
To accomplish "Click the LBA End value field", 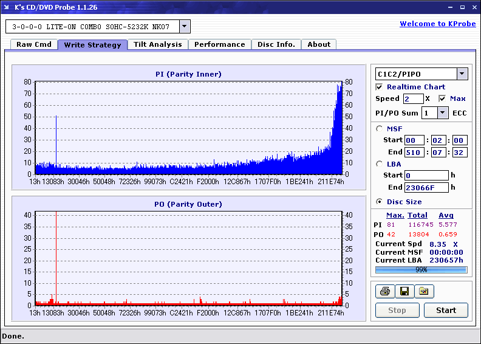I will [426, 187].
